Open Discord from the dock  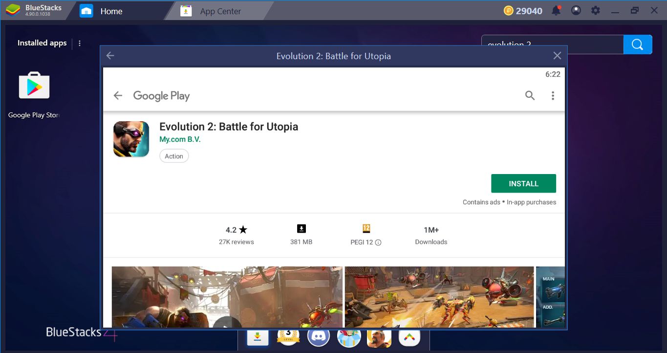[318, 336]
